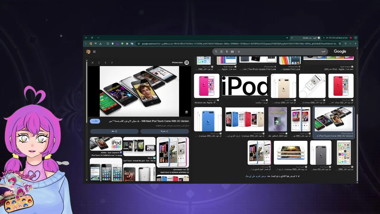
Task: Select the Google search tab
Action: pyautogui.click(x=306, y=38)
